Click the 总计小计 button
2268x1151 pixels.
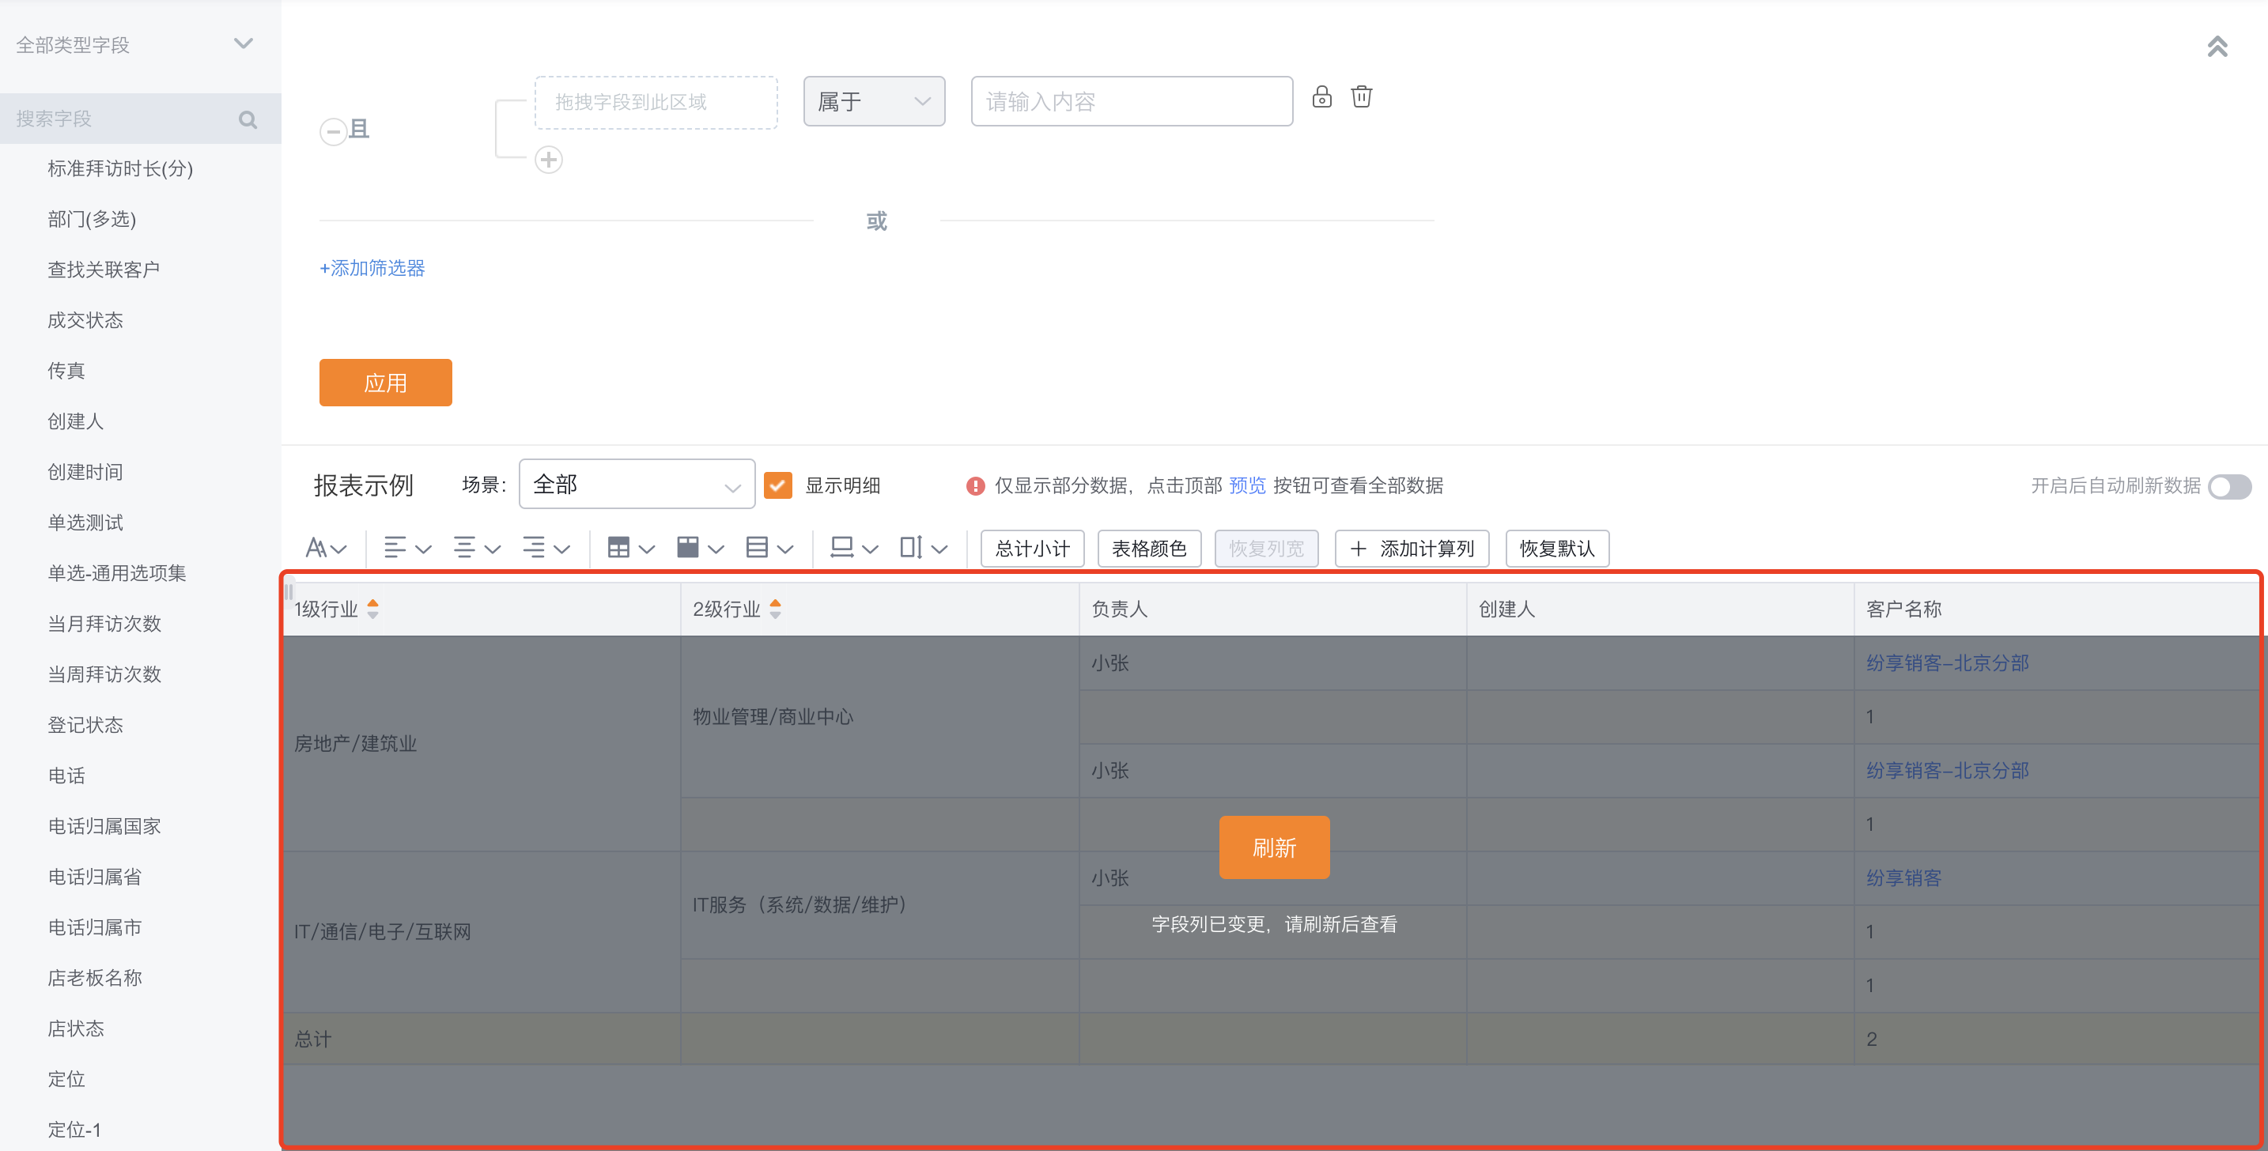coord(1033,548)
